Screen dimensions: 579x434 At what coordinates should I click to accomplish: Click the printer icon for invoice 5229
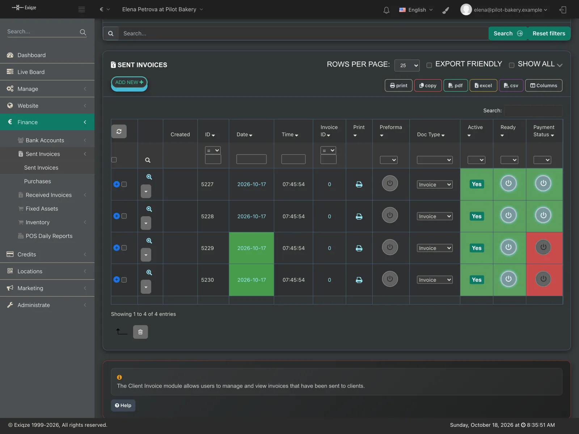point(359,248)
